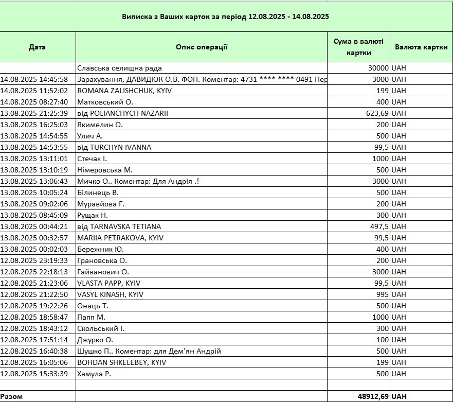Image resolution: width=453 pixels, height=402 pixels.
Task: Select the "Славська селищна рада" cell
Action: point(123,68)
